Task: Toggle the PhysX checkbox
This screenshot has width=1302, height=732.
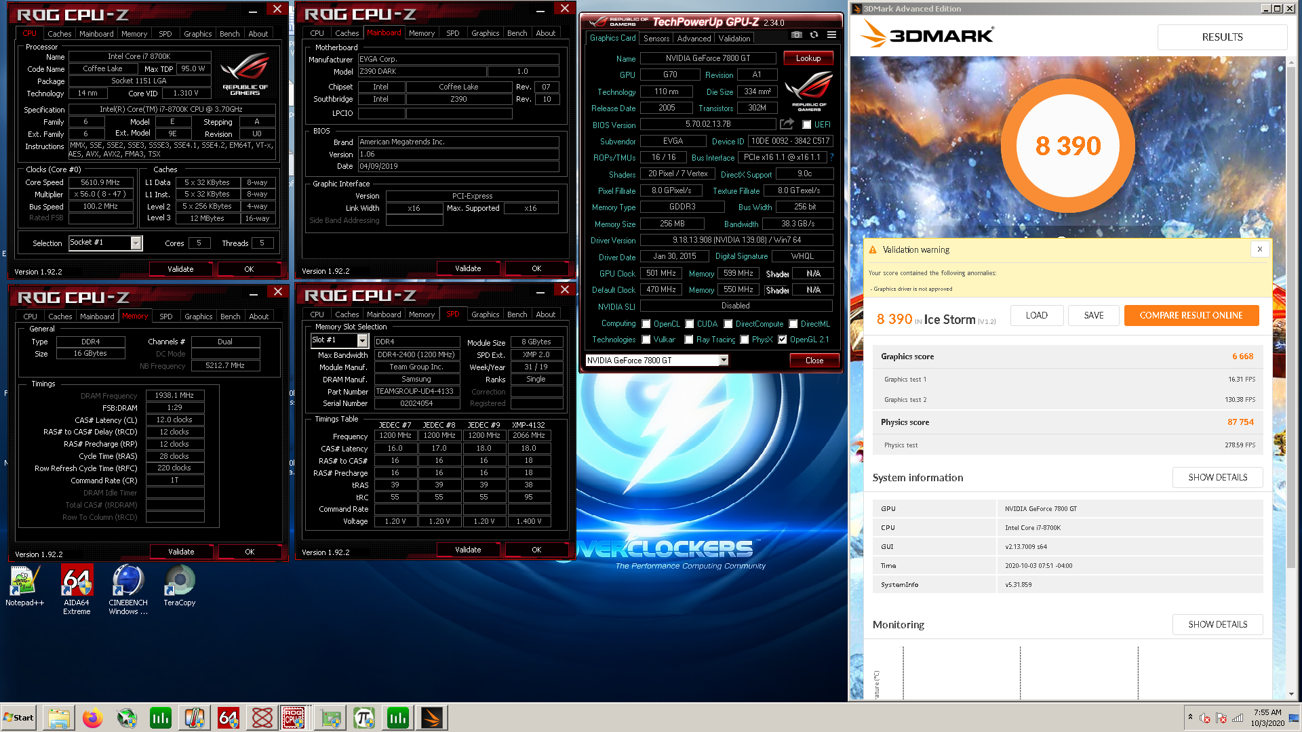Action: click(745, 340)
